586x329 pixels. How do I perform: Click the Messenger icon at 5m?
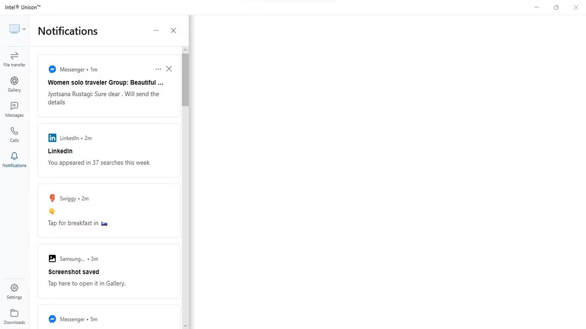click(x=52, y=319)
